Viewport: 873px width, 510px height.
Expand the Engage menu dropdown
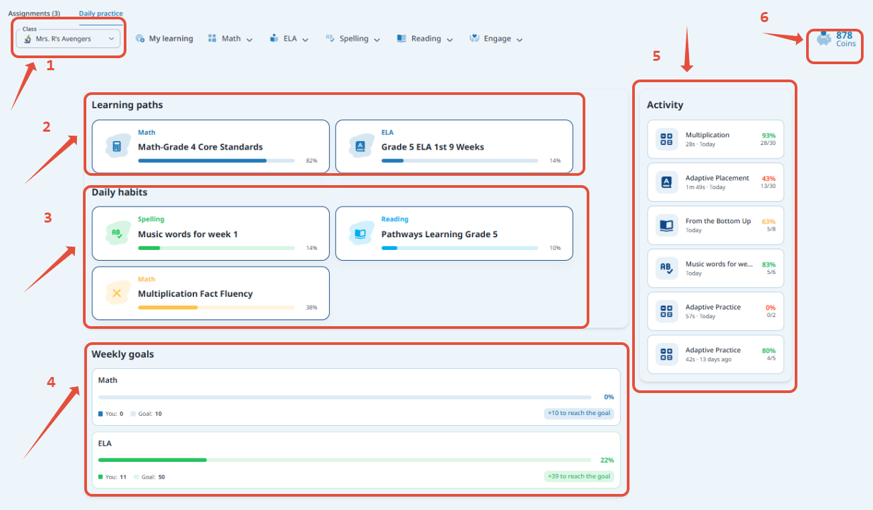click(x=496, y=39)
